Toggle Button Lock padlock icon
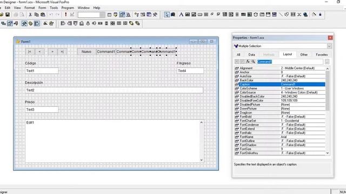 pos(320,15)
